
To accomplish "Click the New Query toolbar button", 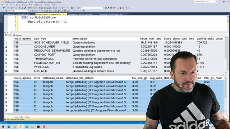I will tap(33, 8).
